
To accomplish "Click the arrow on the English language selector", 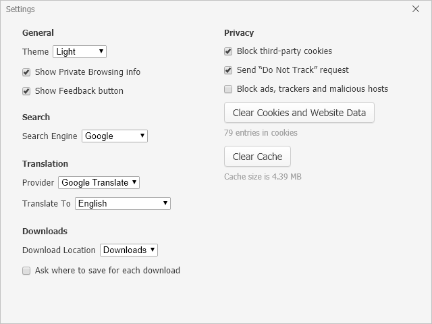I will [165, 203].
